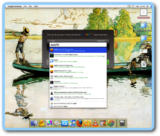Viewport: 160px width, 136px height.
Task: Click the Google Desktop swirl Dock icon
Action: (111, 123)
